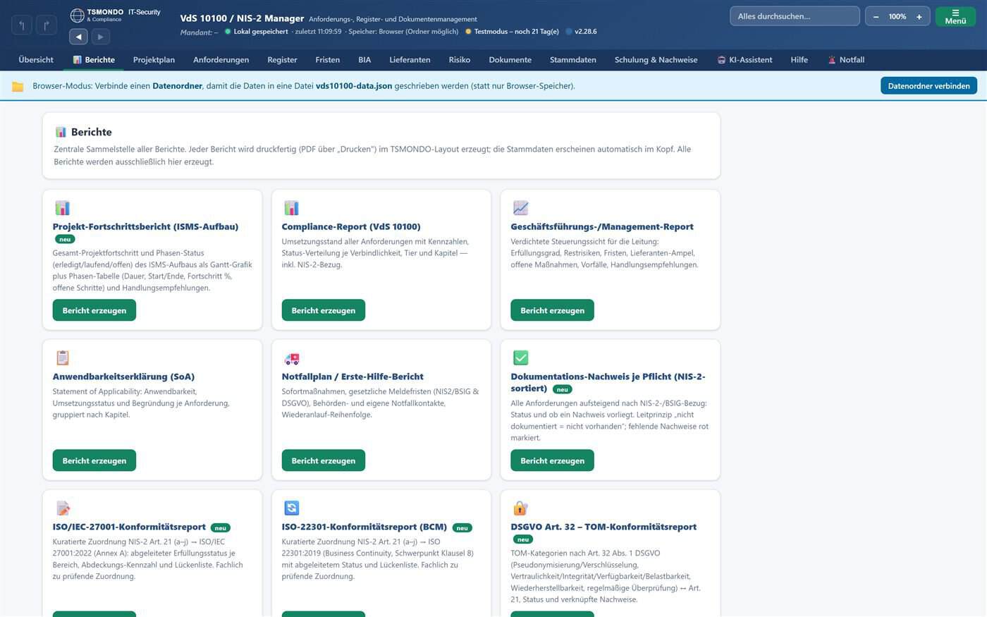
Task: Generate the Projekt-Fortschrittsbericht report
Action: [x=94, y=310]
